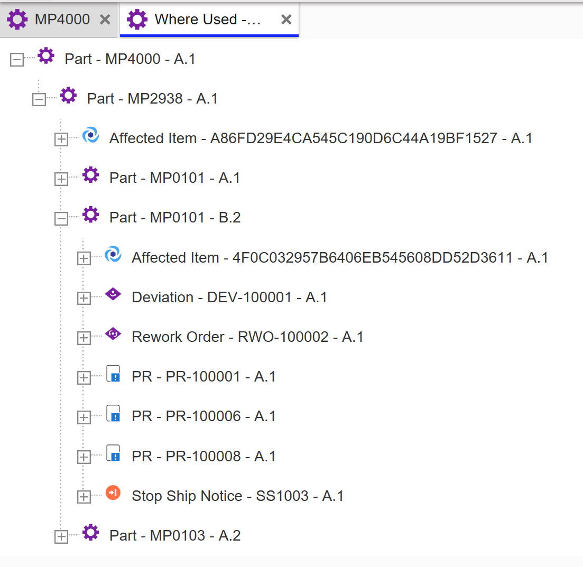Collapse the Part MP0101 B.2 node
Screen dimensions: 583x567
click(61, 219)
